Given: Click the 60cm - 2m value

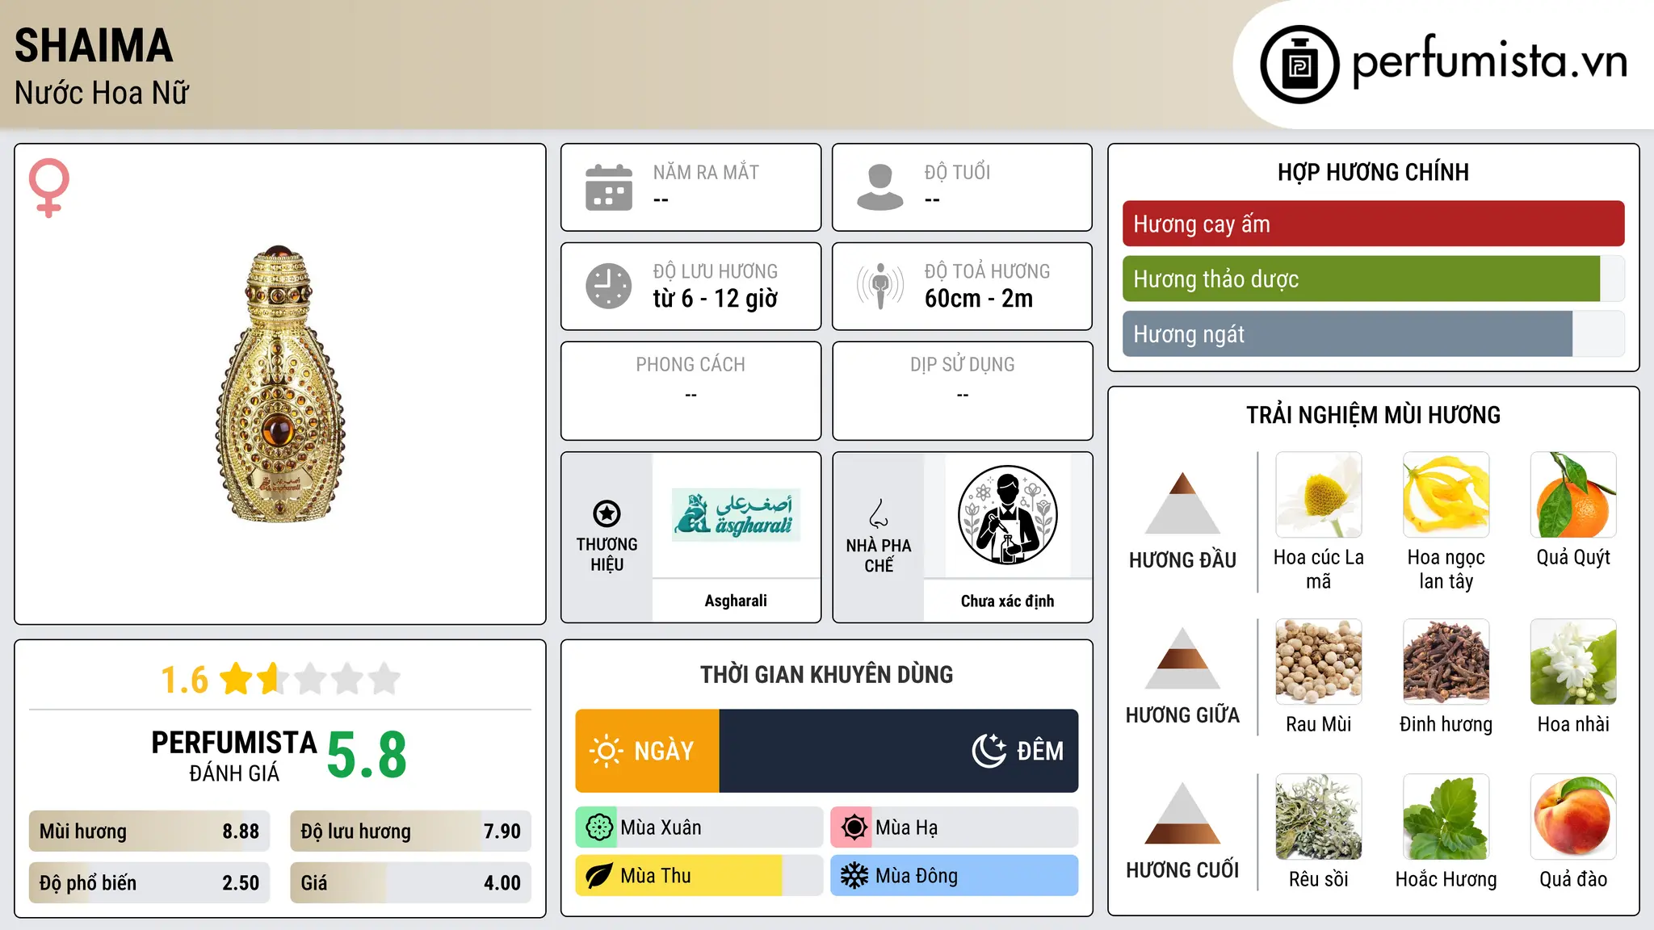Looking at the screenshot, I should tap(979, 299).
